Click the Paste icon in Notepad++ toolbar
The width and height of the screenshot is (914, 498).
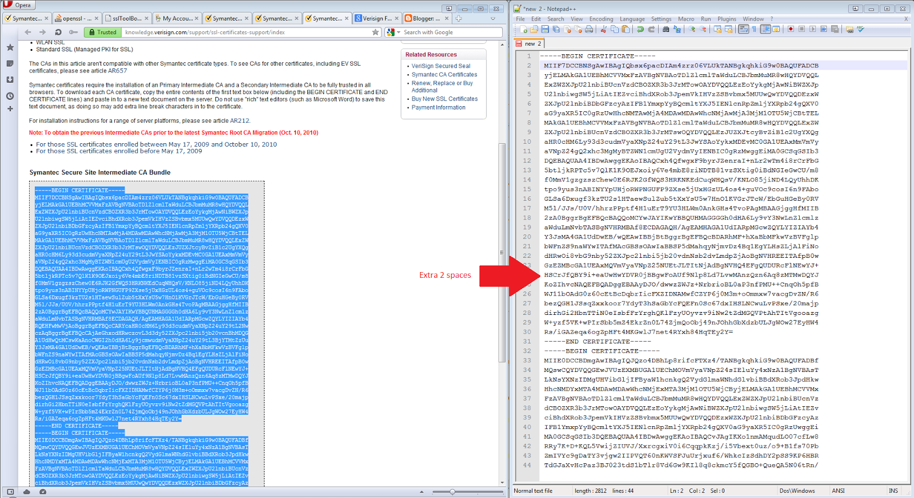pos(626,29)
